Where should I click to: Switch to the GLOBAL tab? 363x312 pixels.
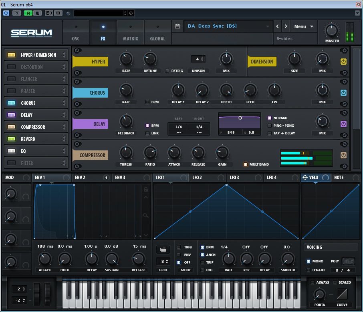point(157,32)
